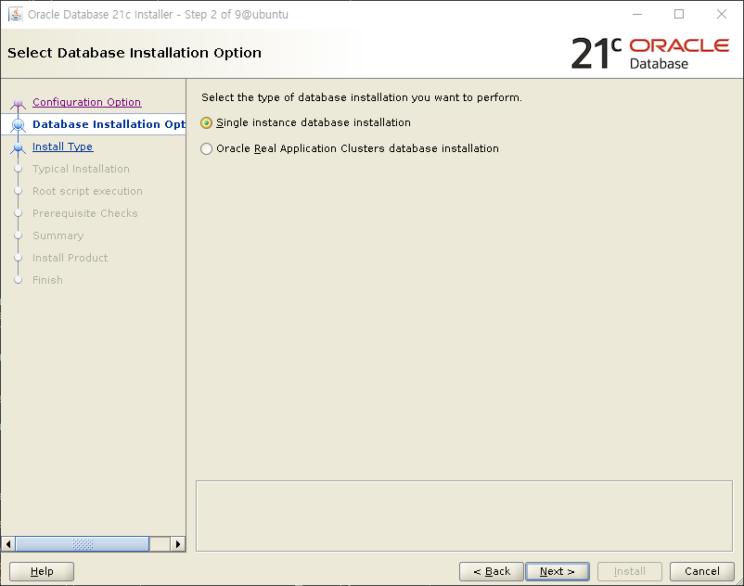Click the 'Install Product' step text

[71, 258]
